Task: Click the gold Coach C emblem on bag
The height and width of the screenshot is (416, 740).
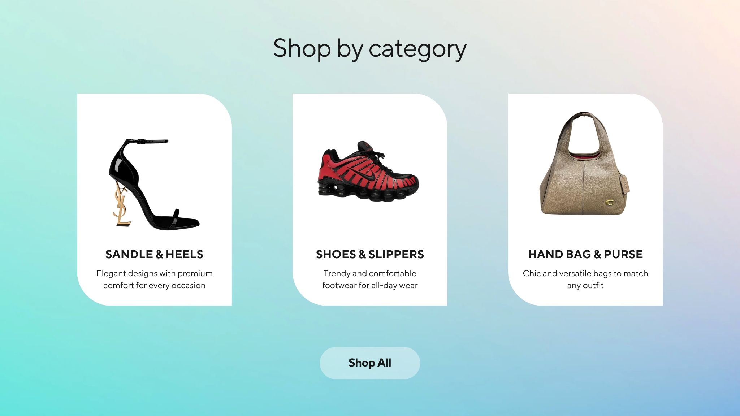Action: (x=610, y=202)
